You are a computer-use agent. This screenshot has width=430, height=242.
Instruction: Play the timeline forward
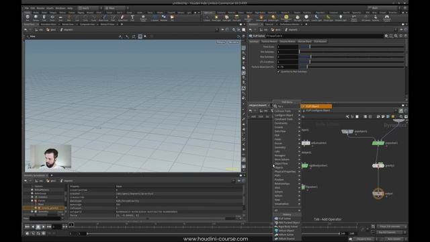click(x=44, y=227)
